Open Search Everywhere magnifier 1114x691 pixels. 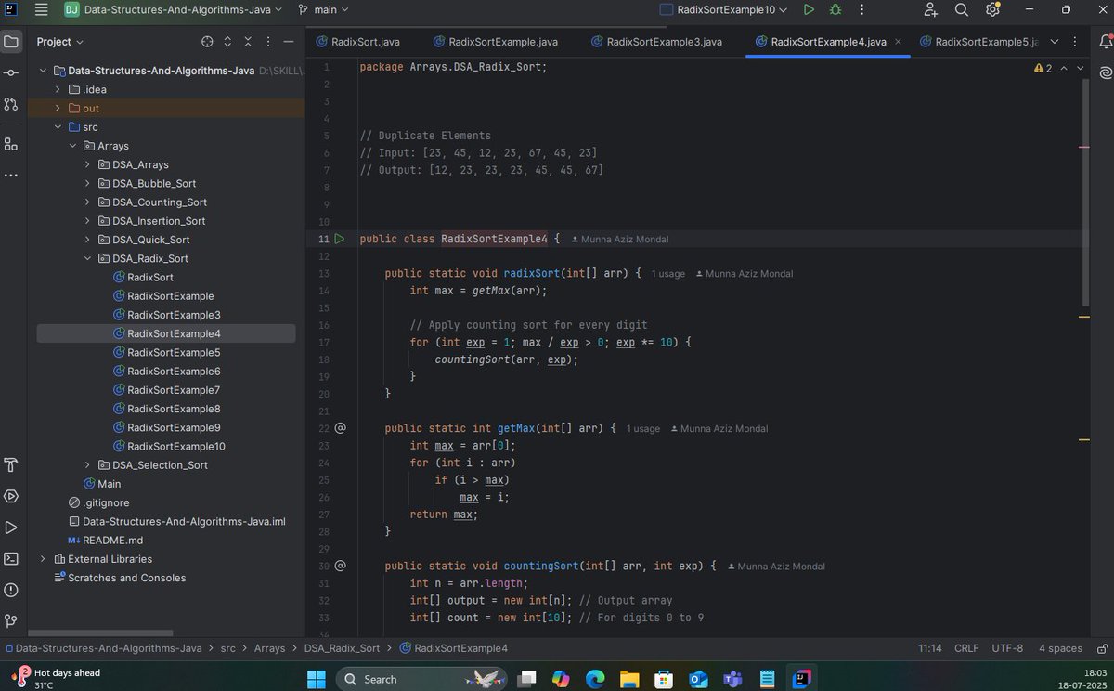[x=961, y=10]
